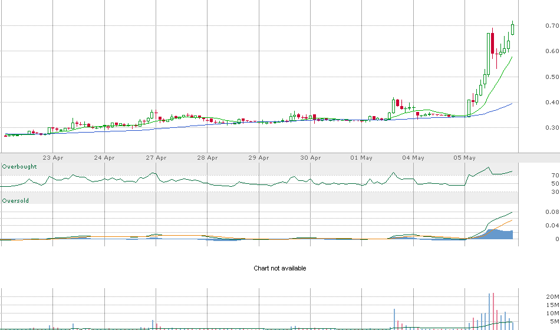This screenshot has height=330, width=560.
Task: Click the MACD 0.08 axis label
Action: pos(552,212)
